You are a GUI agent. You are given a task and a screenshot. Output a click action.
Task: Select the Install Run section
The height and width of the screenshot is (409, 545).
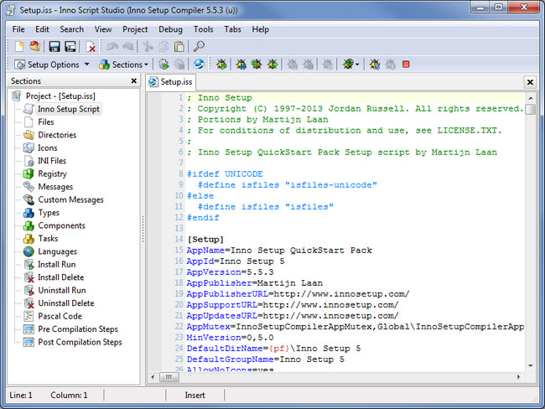tap(57, 265)
